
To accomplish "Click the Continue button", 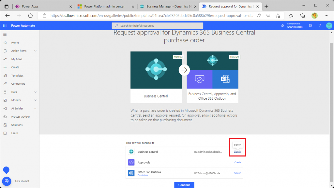I will click(184, 185).
